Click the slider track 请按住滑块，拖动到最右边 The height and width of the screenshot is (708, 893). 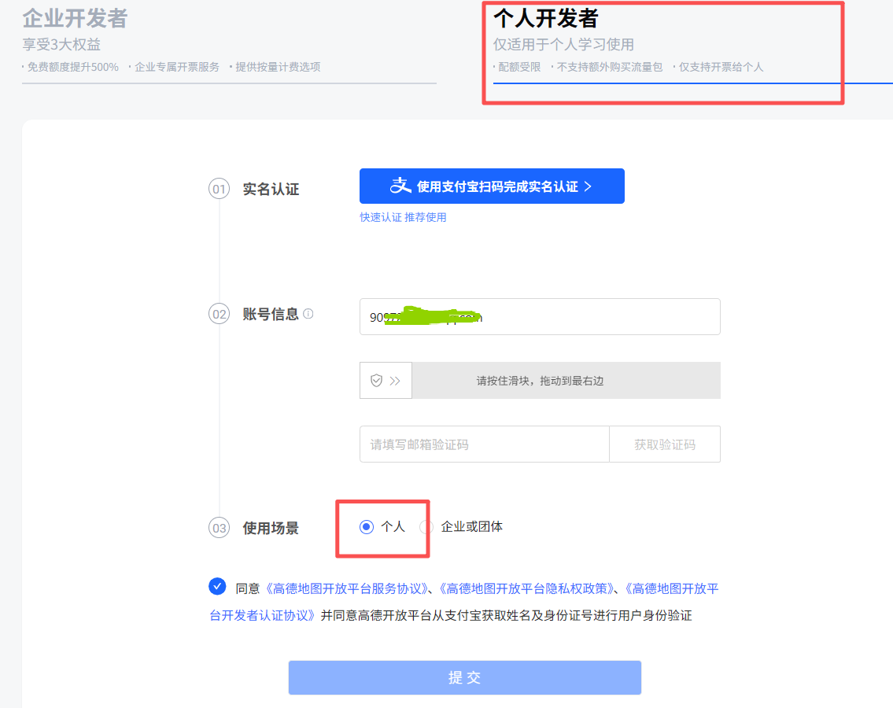point(565,381)
